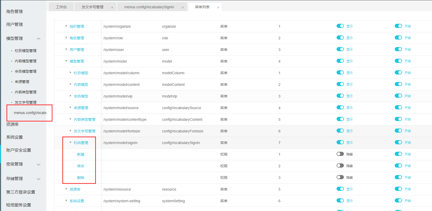432x211 pixels.
Task: Switch to the 工作台 tab
Action: coord(61,7)
